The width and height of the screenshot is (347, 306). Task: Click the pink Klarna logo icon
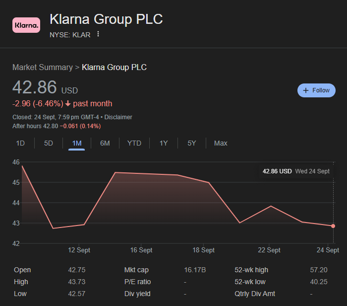point(26,25)
